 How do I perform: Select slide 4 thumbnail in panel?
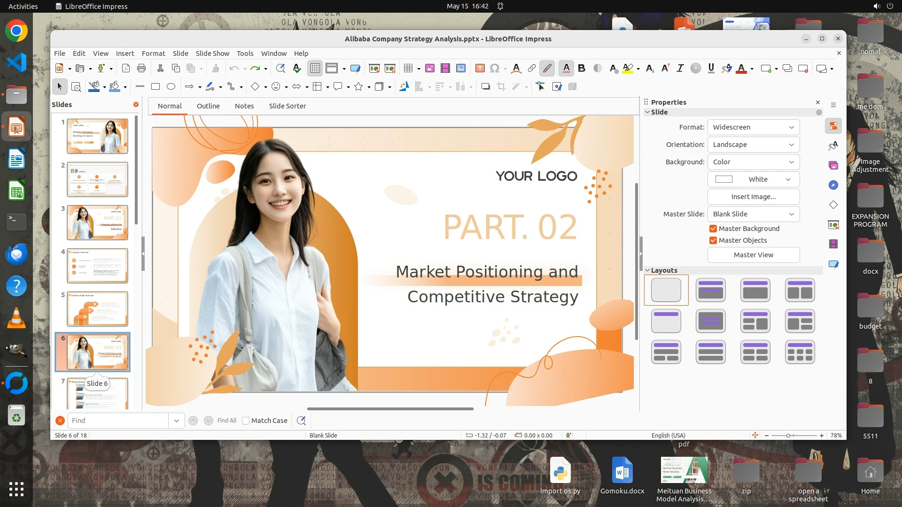coord(97,266)
